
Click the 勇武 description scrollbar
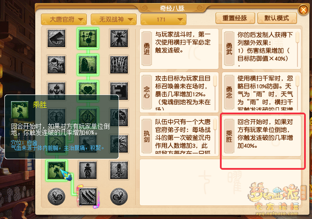click(x=297, y=49)
